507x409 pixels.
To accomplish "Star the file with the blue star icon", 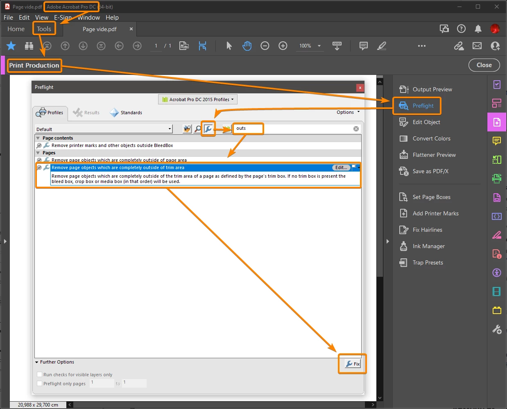I will point(11,46).
